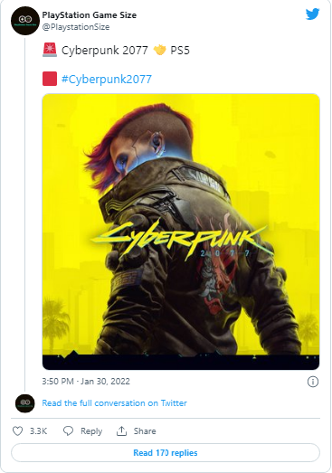Click the handshake emoji before PS5
The width and height of the screenshot is (332, 473).
click(159, 50)
